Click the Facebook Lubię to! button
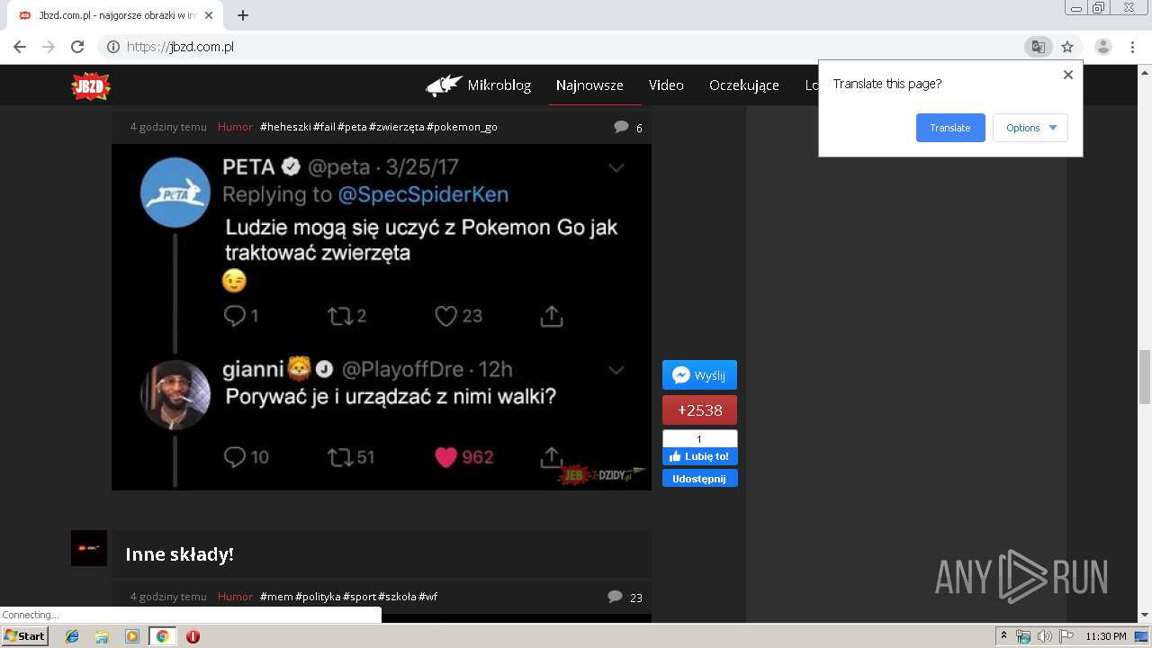Screen dimensions: 1152x648 699,456
